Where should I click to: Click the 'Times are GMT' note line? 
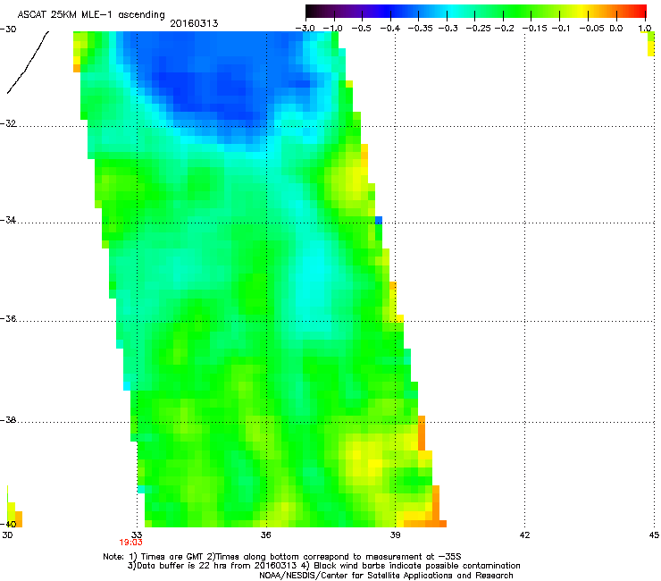[x=282, y=557]
